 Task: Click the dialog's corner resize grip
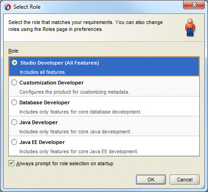(x=202, y=186)
